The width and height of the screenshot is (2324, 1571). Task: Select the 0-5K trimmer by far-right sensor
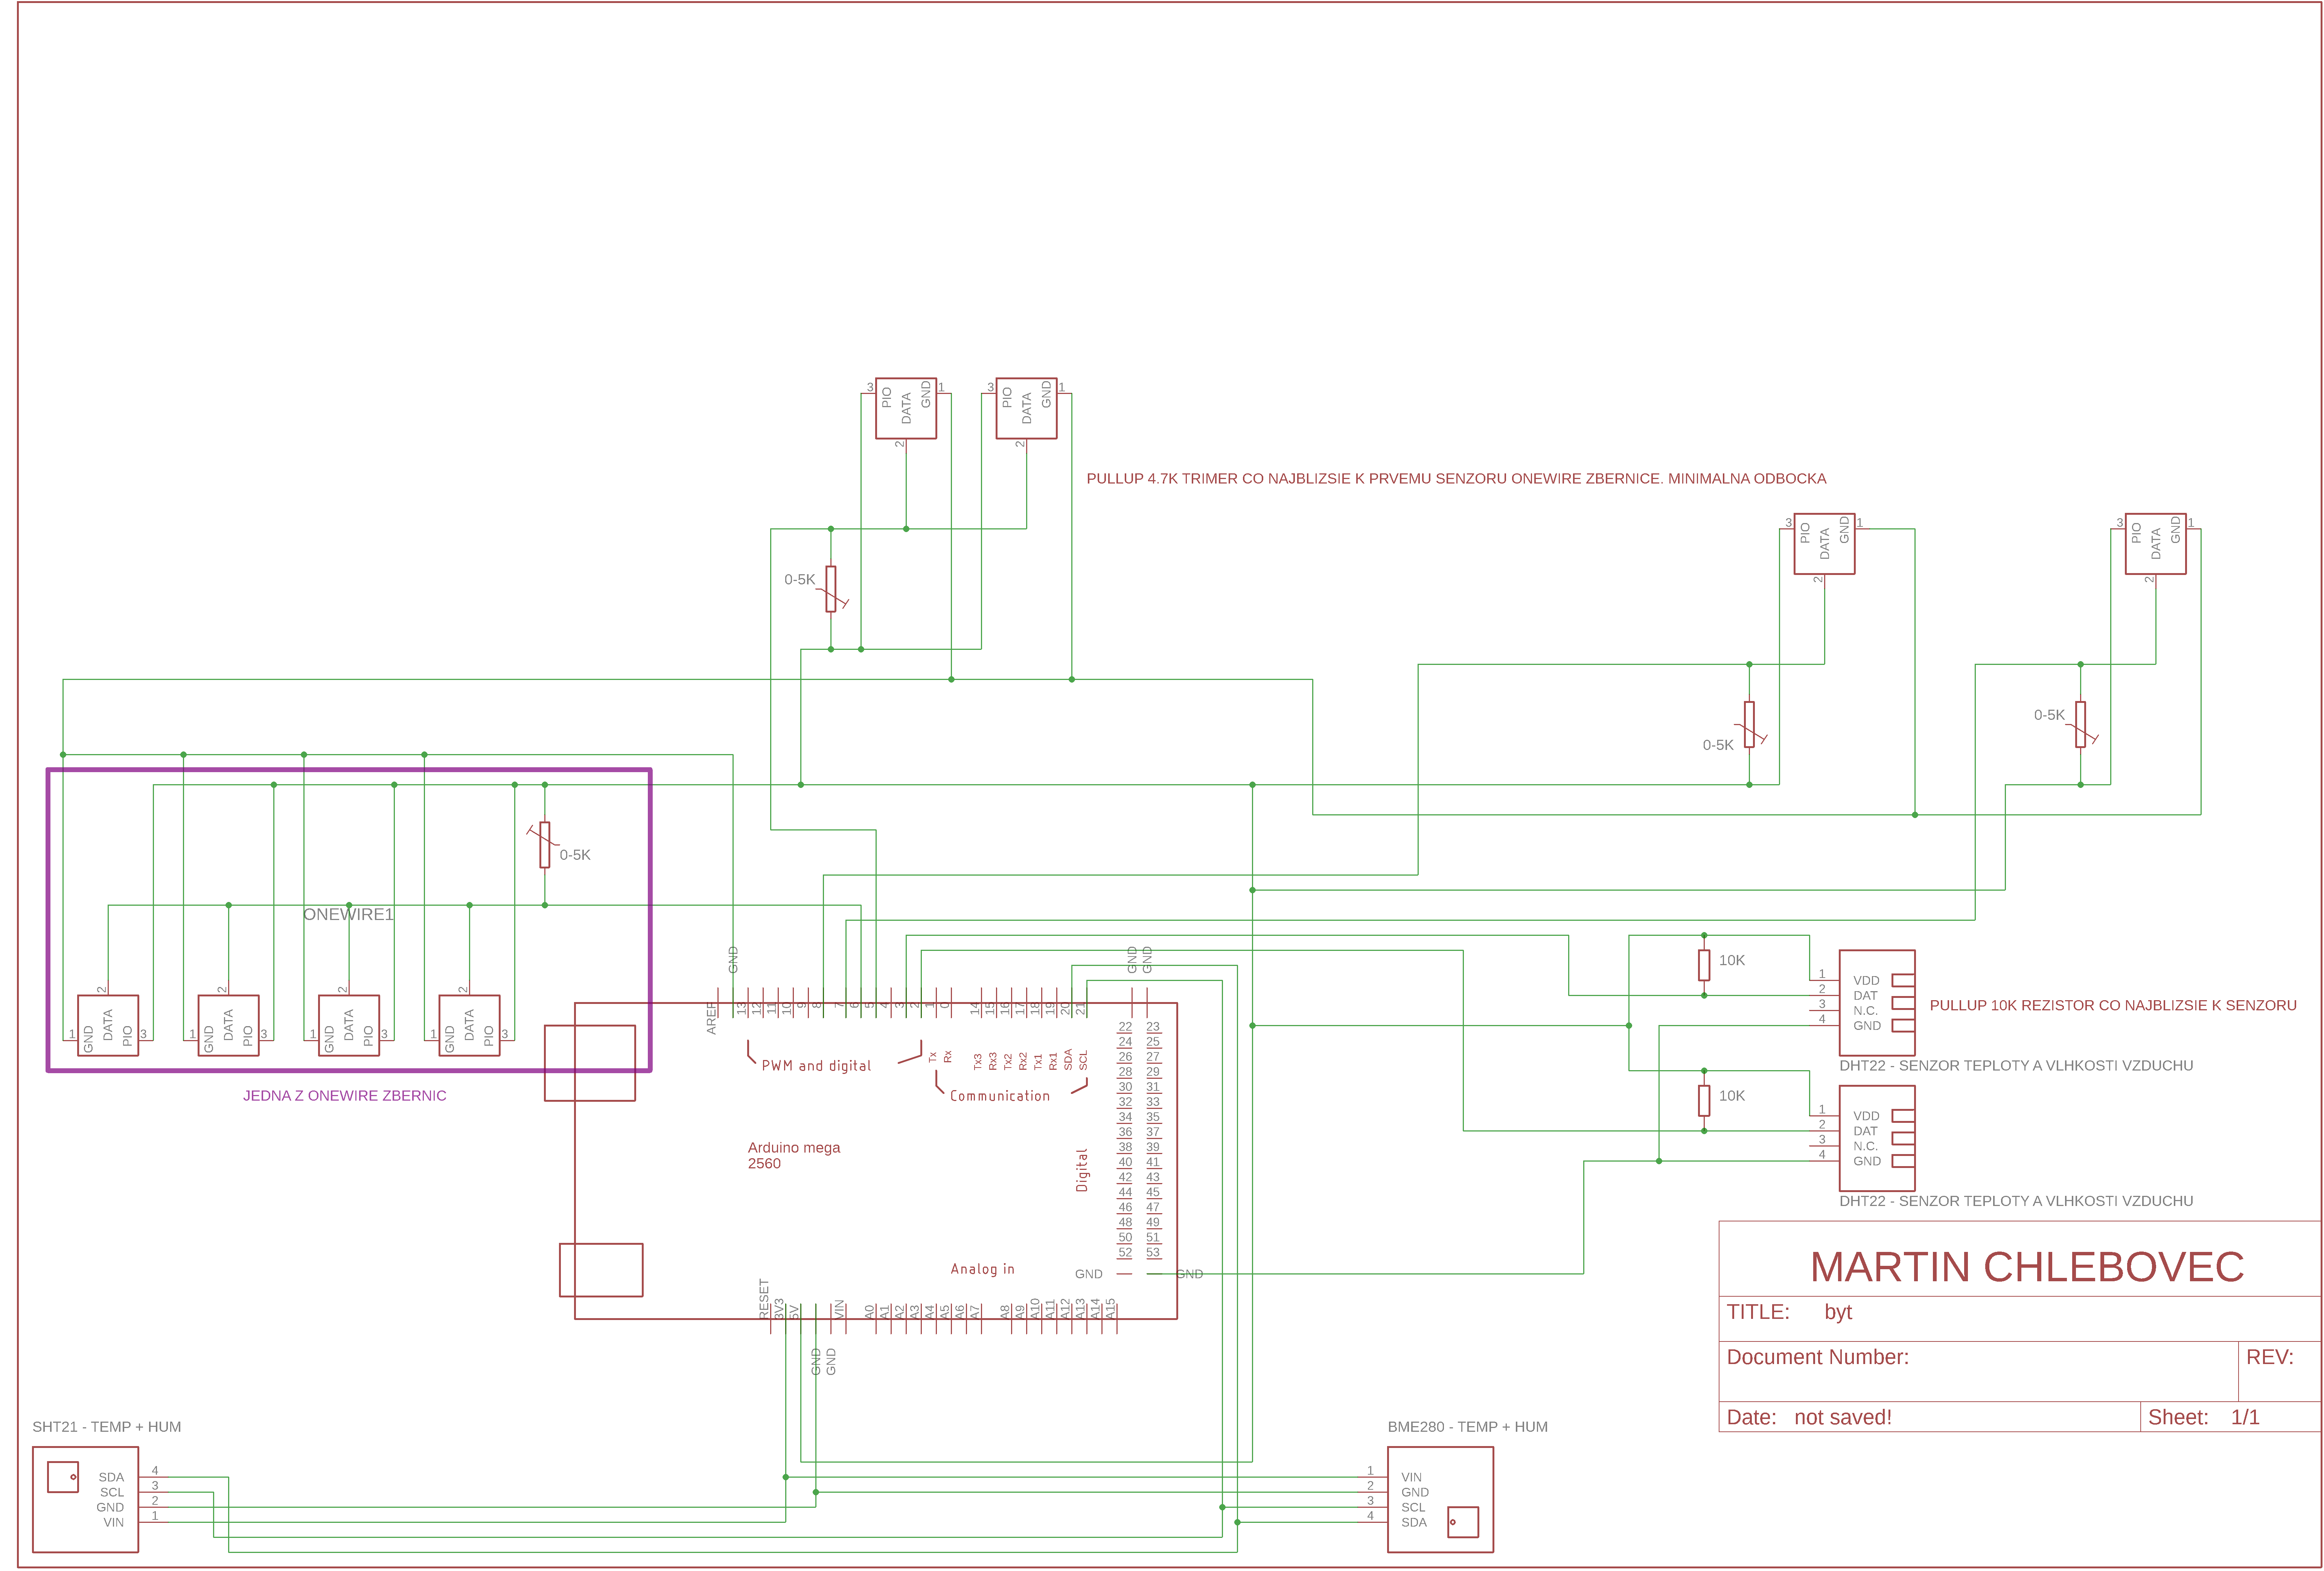[x=2081, y=724]
